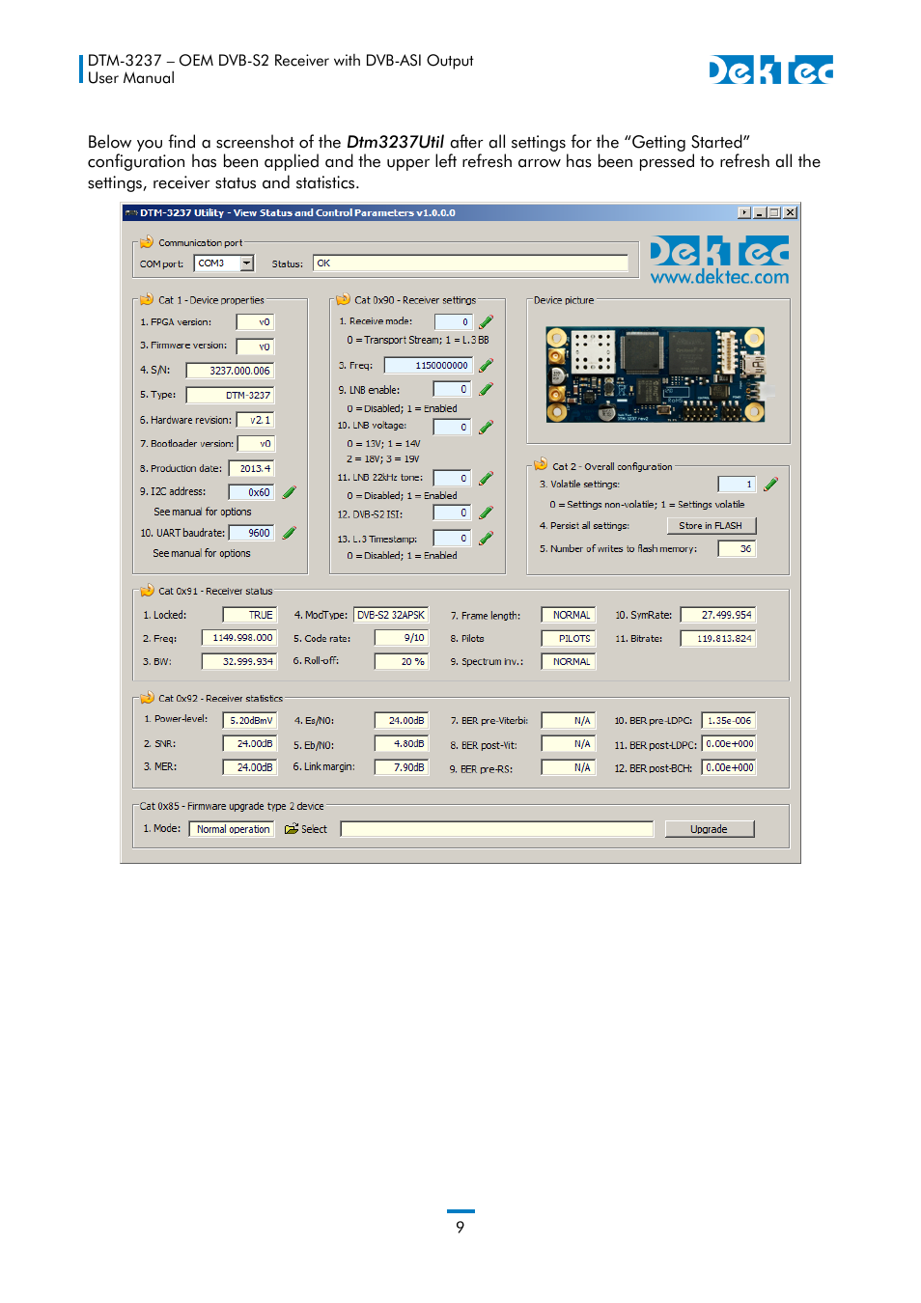Click the Number of writes value 36

pos(737,548)
